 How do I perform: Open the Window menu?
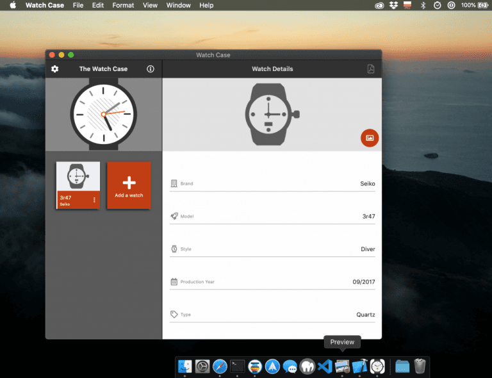pos(178,5)
